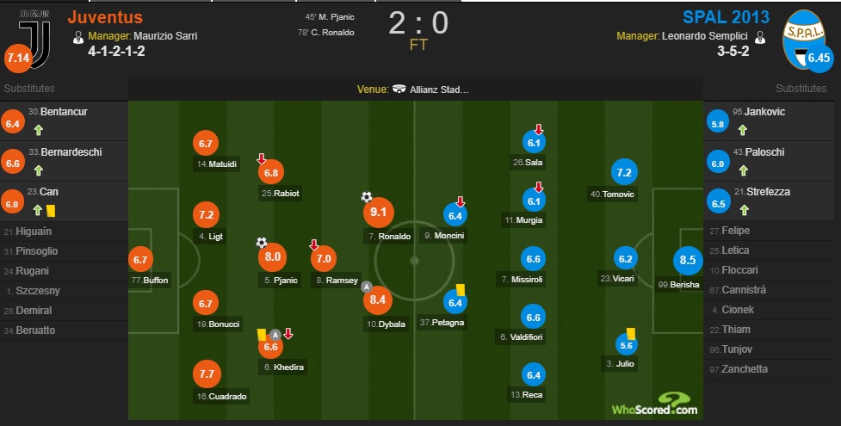Image resolution: width=841 pixels, height=426 pixels.
Task: Click the stadium icon next to Venue
Action: coord(399,89)
